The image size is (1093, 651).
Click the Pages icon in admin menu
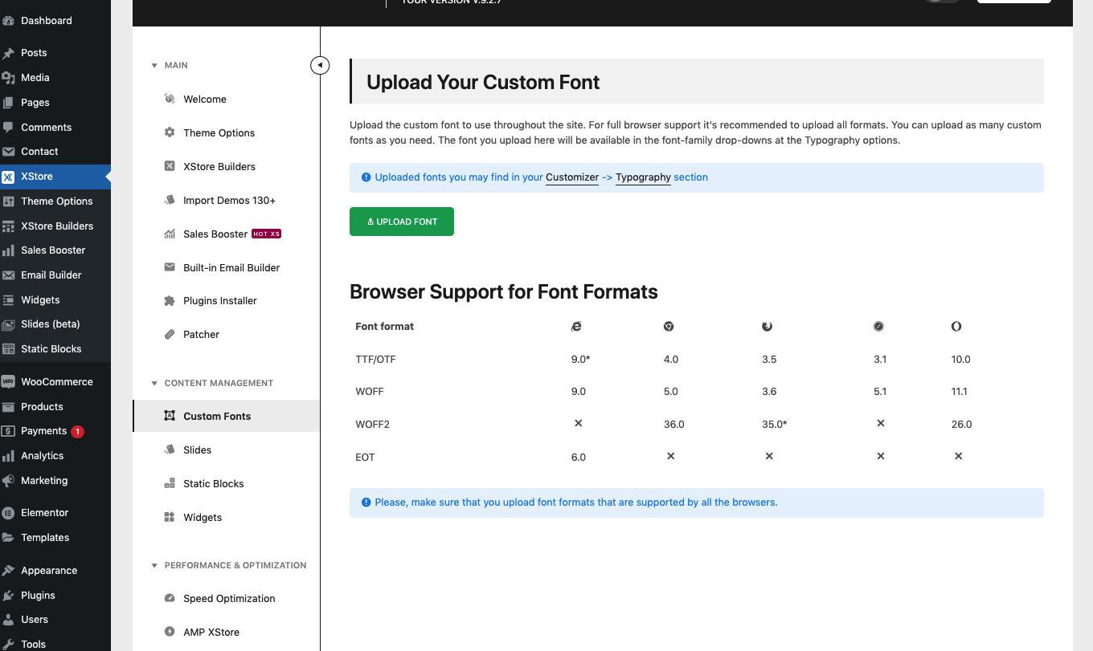tap(8, 103)
